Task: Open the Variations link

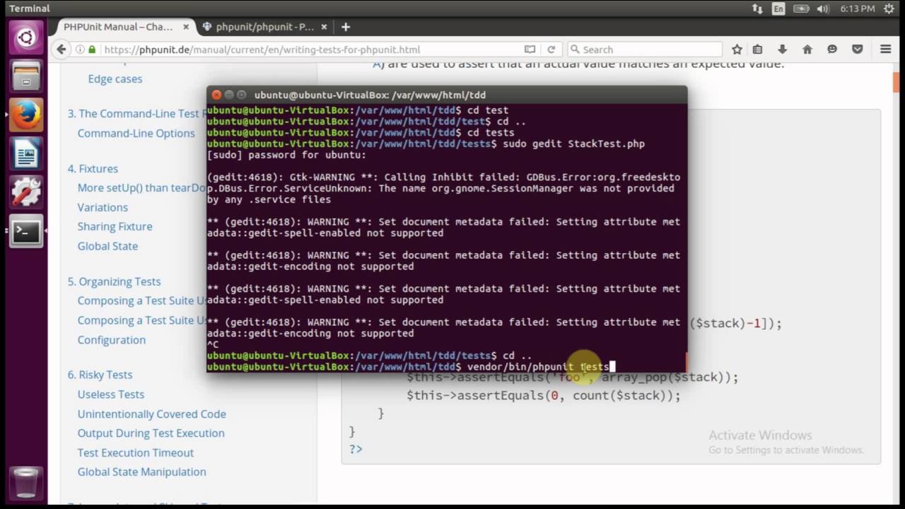Action: click(x=103, y=207)
